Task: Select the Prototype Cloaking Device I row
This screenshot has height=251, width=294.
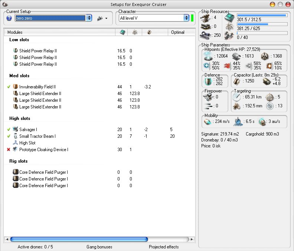Action: tap(99, 150)
